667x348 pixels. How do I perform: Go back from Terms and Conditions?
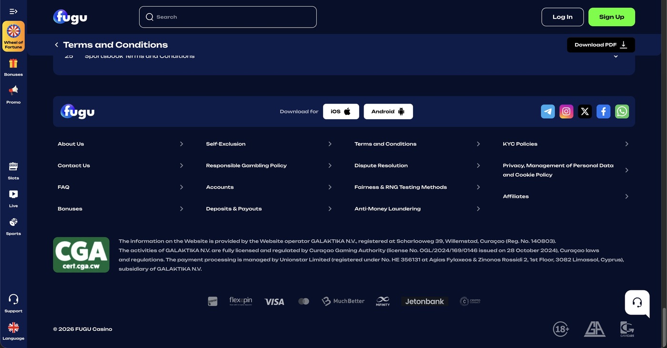pyautogui.click(x=56, y=45)
